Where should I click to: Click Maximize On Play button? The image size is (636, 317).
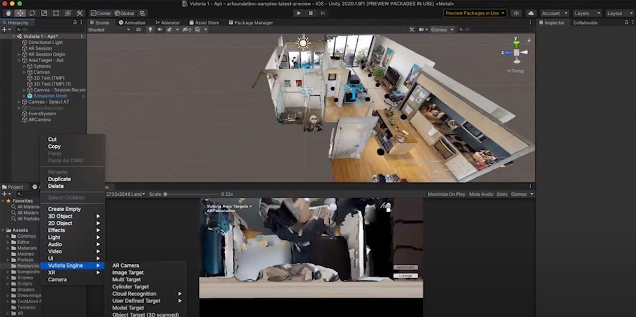(x=446, y=194)
